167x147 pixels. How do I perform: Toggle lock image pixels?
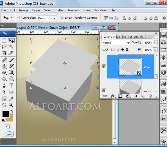coord(118,50)
